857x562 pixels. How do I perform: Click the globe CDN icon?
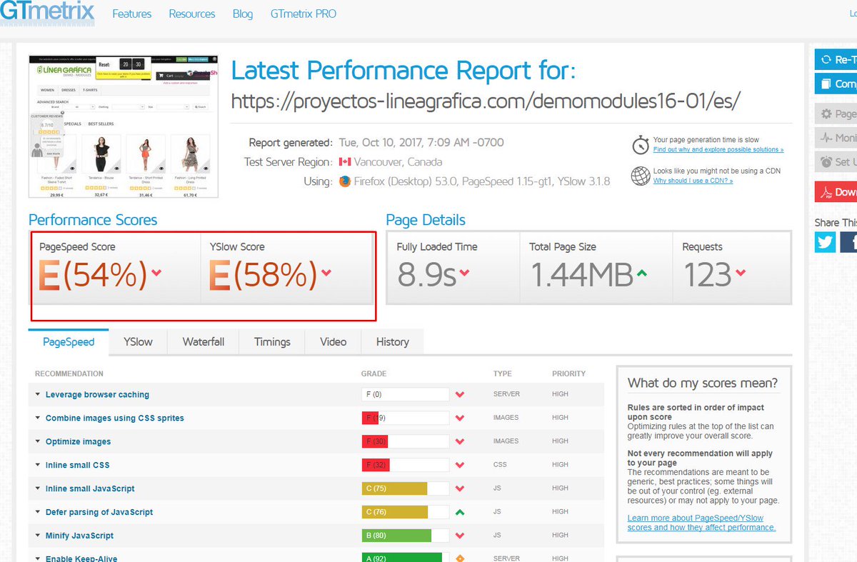click(x=640, y=176)
